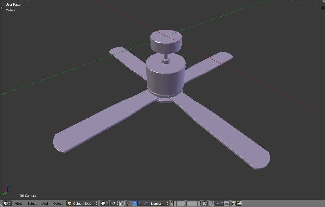
Task: Open the Normal transform orientation dropdown
Action: coord(159,203)
